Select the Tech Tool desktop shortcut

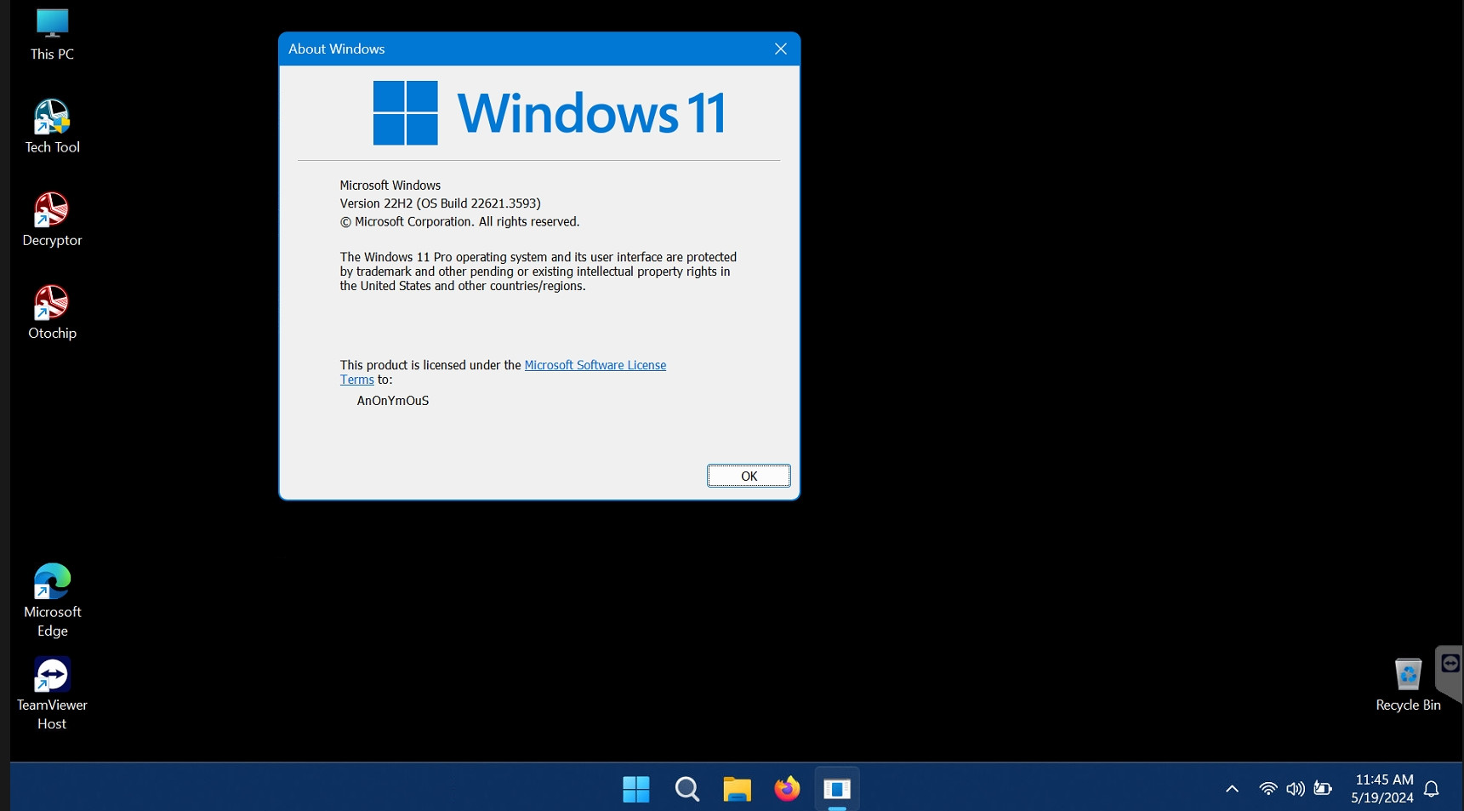click(52, 127)
